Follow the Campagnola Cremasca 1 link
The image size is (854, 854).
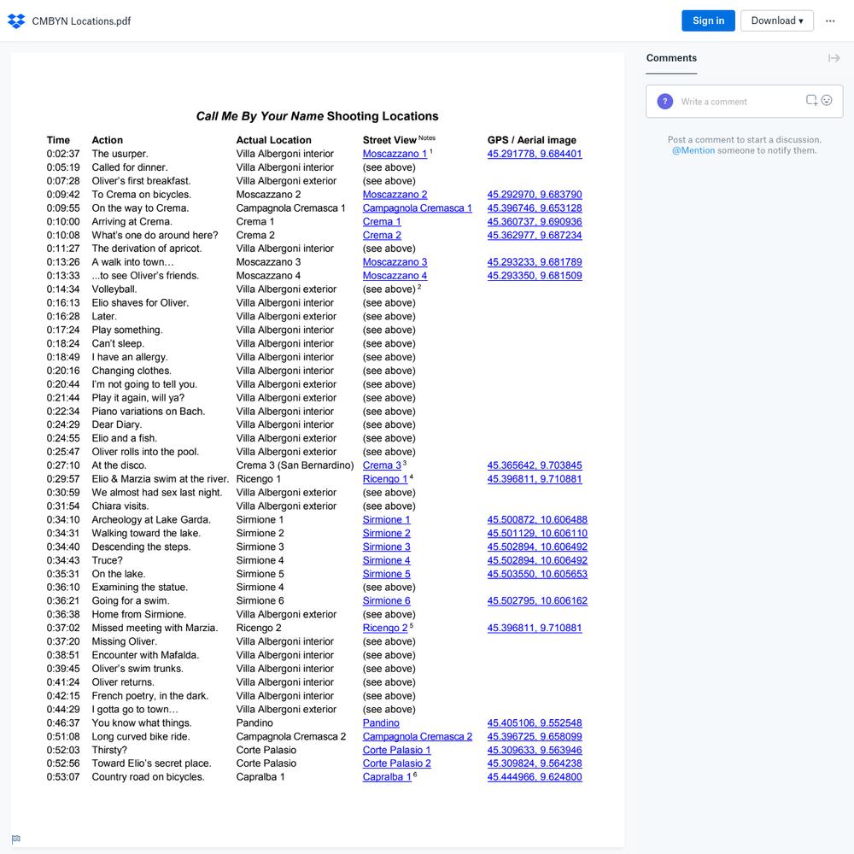pyautogui.click(x=418, y=208)
